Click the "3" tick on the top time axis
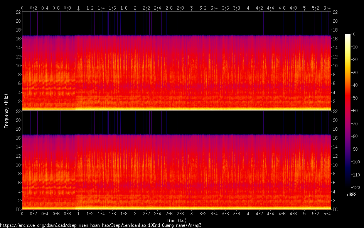Viewport: 364px width, 228px height. pyautogui.click(x=192, y=8)
